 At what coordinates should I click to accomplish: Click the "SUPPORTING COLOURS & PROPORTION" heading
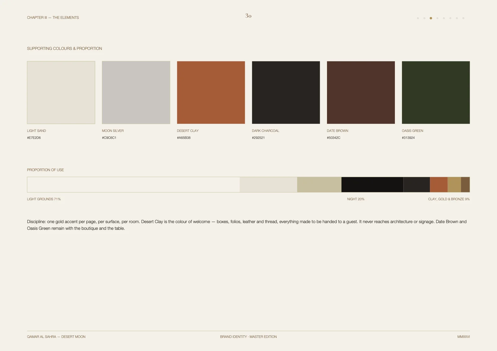(64, 48)
